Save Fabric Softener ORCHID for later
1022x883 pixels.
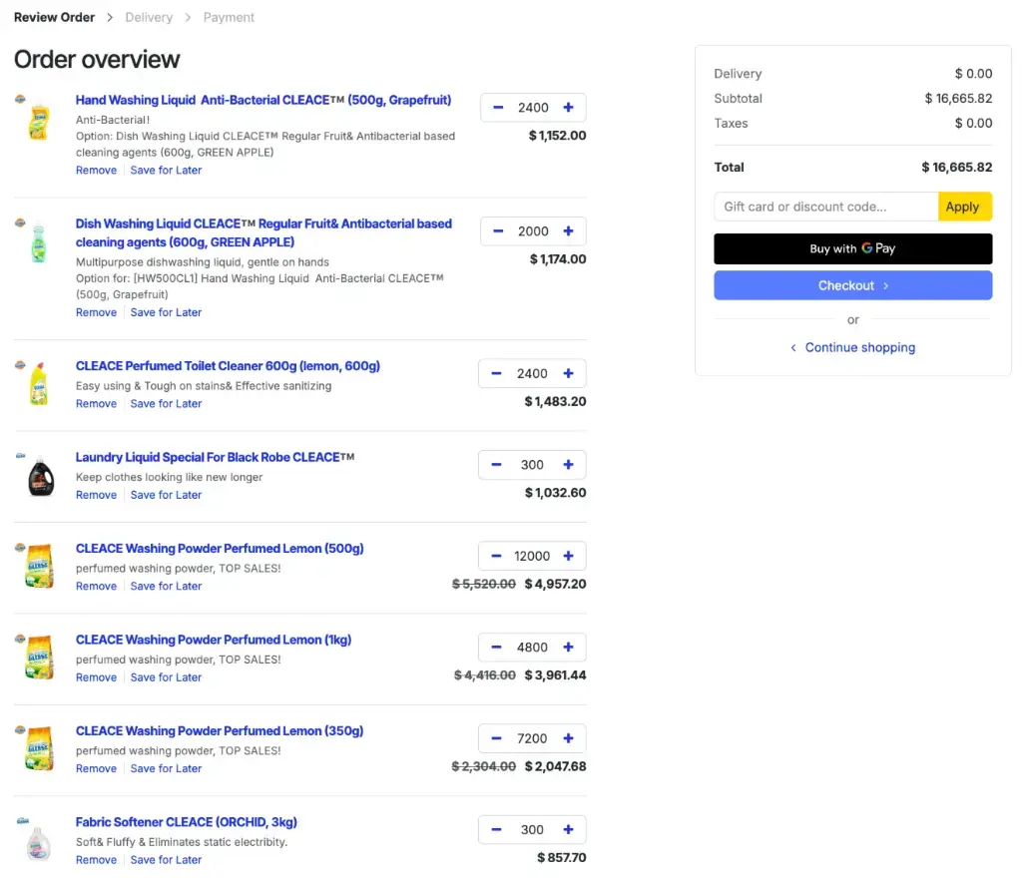[166, 860]
